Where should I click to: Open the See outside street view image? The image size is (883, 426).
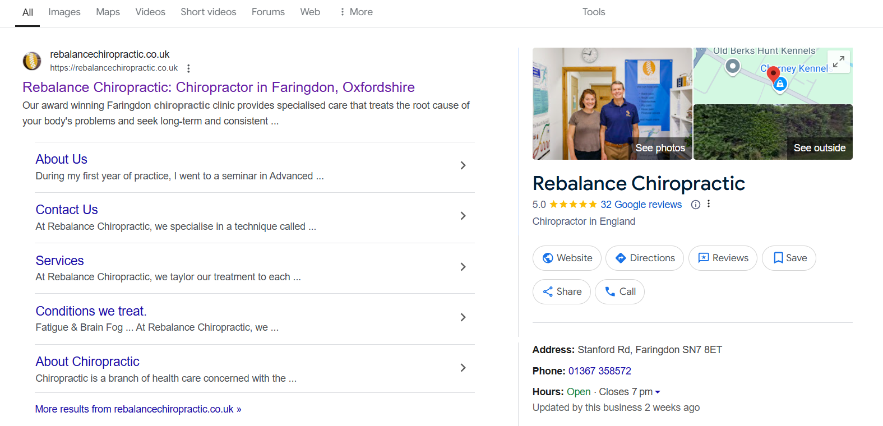773,132
